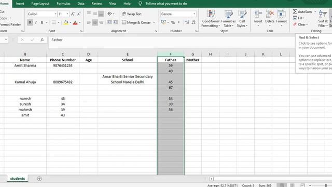Open the Review tab
This screenshot has height=187, width=332.
(x=96, y=4)
